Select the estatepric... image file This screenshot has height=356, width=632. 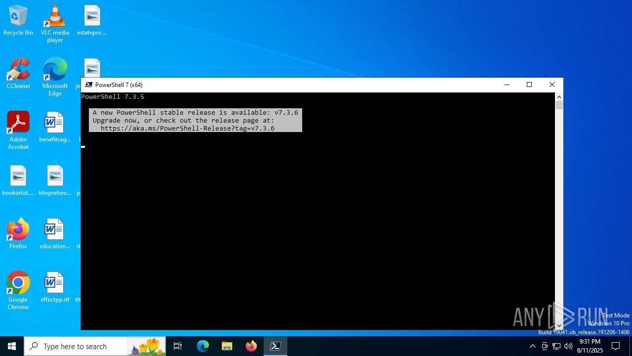click(x=92, y=21)
